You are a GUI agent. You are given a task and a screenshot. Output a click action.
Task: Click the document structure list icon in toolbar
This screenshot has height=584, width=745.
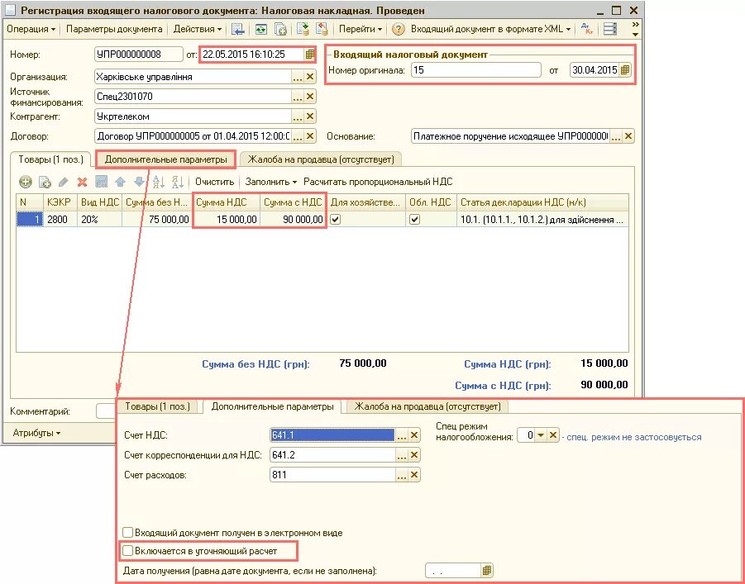pyautogui.click(x=610, y=29)
